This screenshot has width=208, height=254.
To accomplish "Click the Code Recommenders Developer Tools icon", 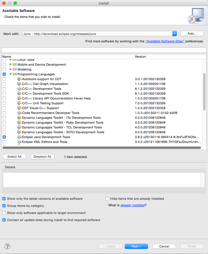I will pos(19,113).
